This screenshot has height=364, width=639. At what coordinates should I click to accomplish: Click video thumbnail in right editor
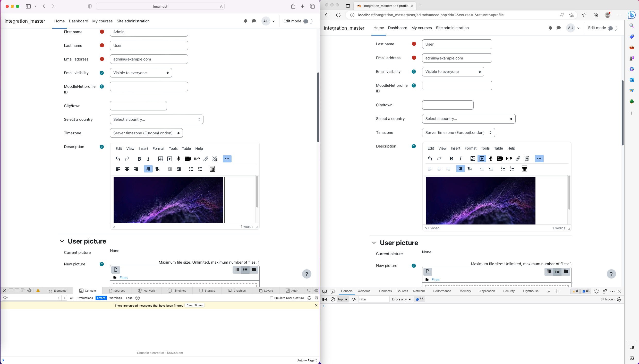480,201
